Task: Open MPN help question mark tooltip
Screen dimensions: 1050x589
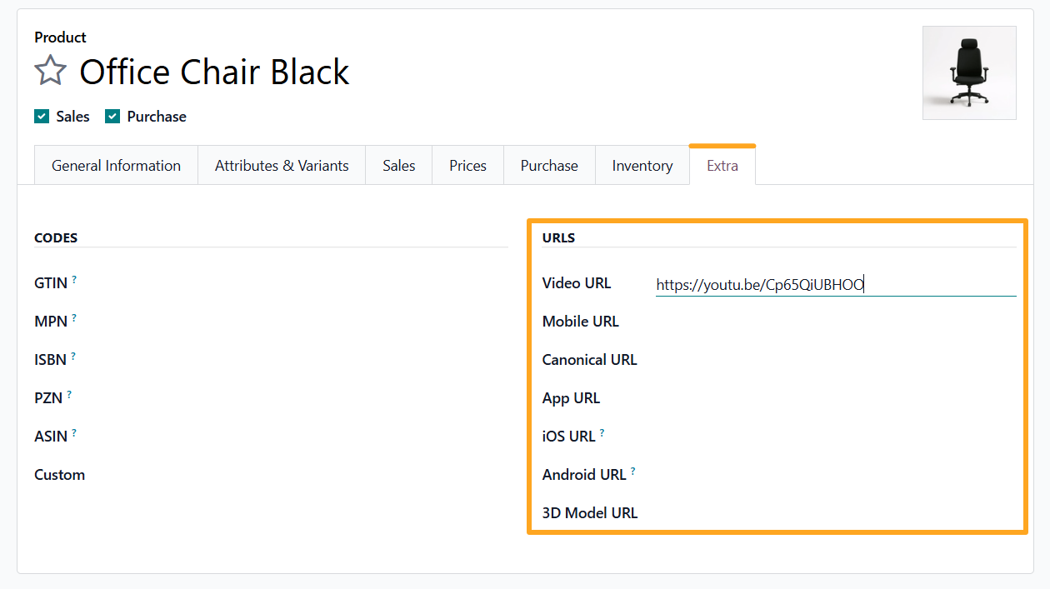Action: click(x=73, y=317)
